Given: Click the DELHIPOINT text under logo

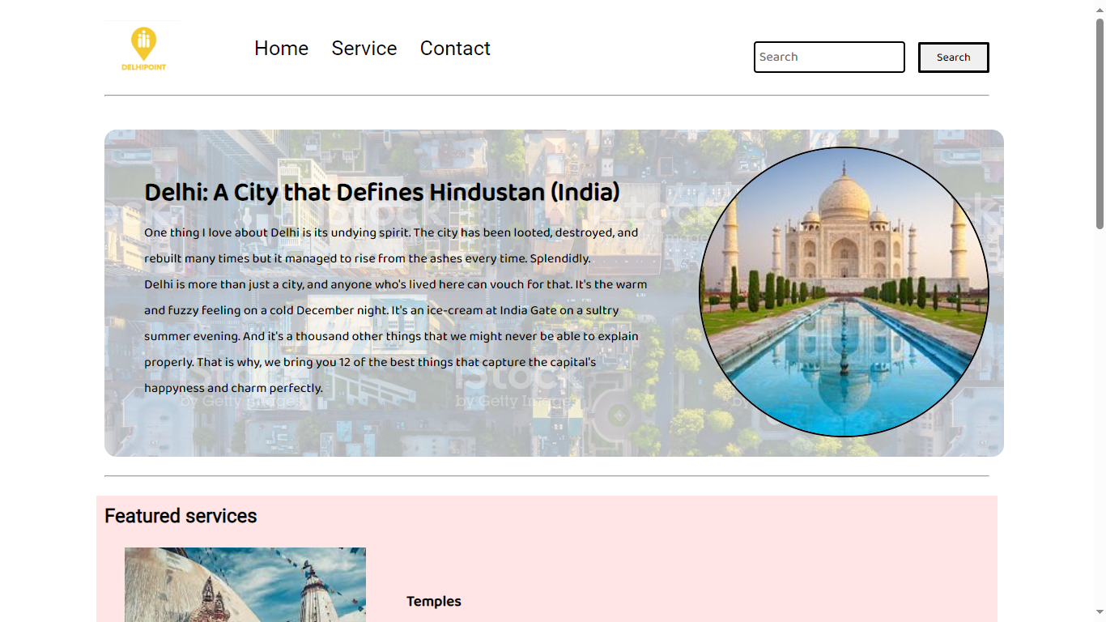Looking at the screenshot, I should (143, 67).
